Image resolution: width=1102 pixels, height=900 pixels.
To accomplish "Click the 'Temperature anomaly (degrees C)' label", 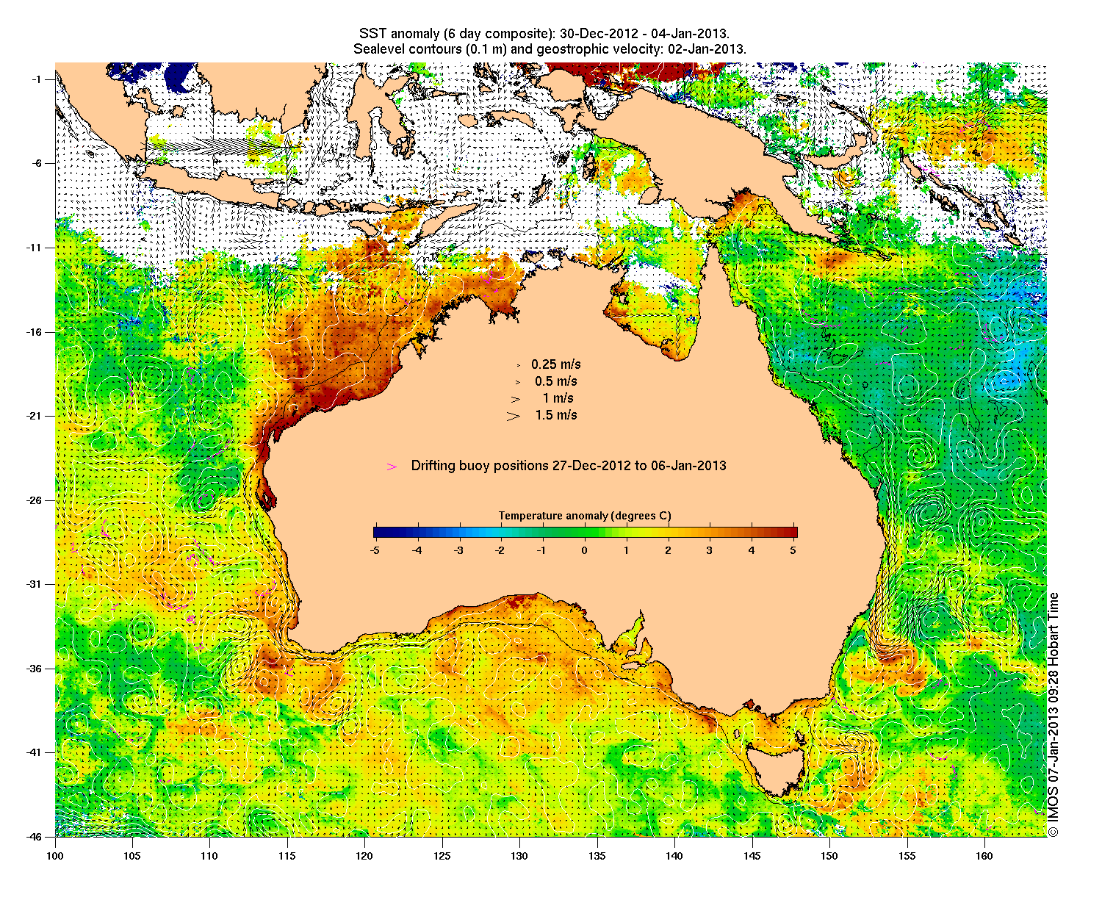I will [585, 516].
